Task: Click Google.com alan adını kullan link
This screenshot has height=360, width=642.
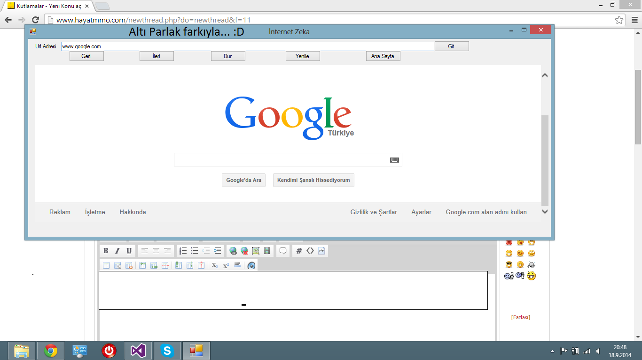Action: 486,212
